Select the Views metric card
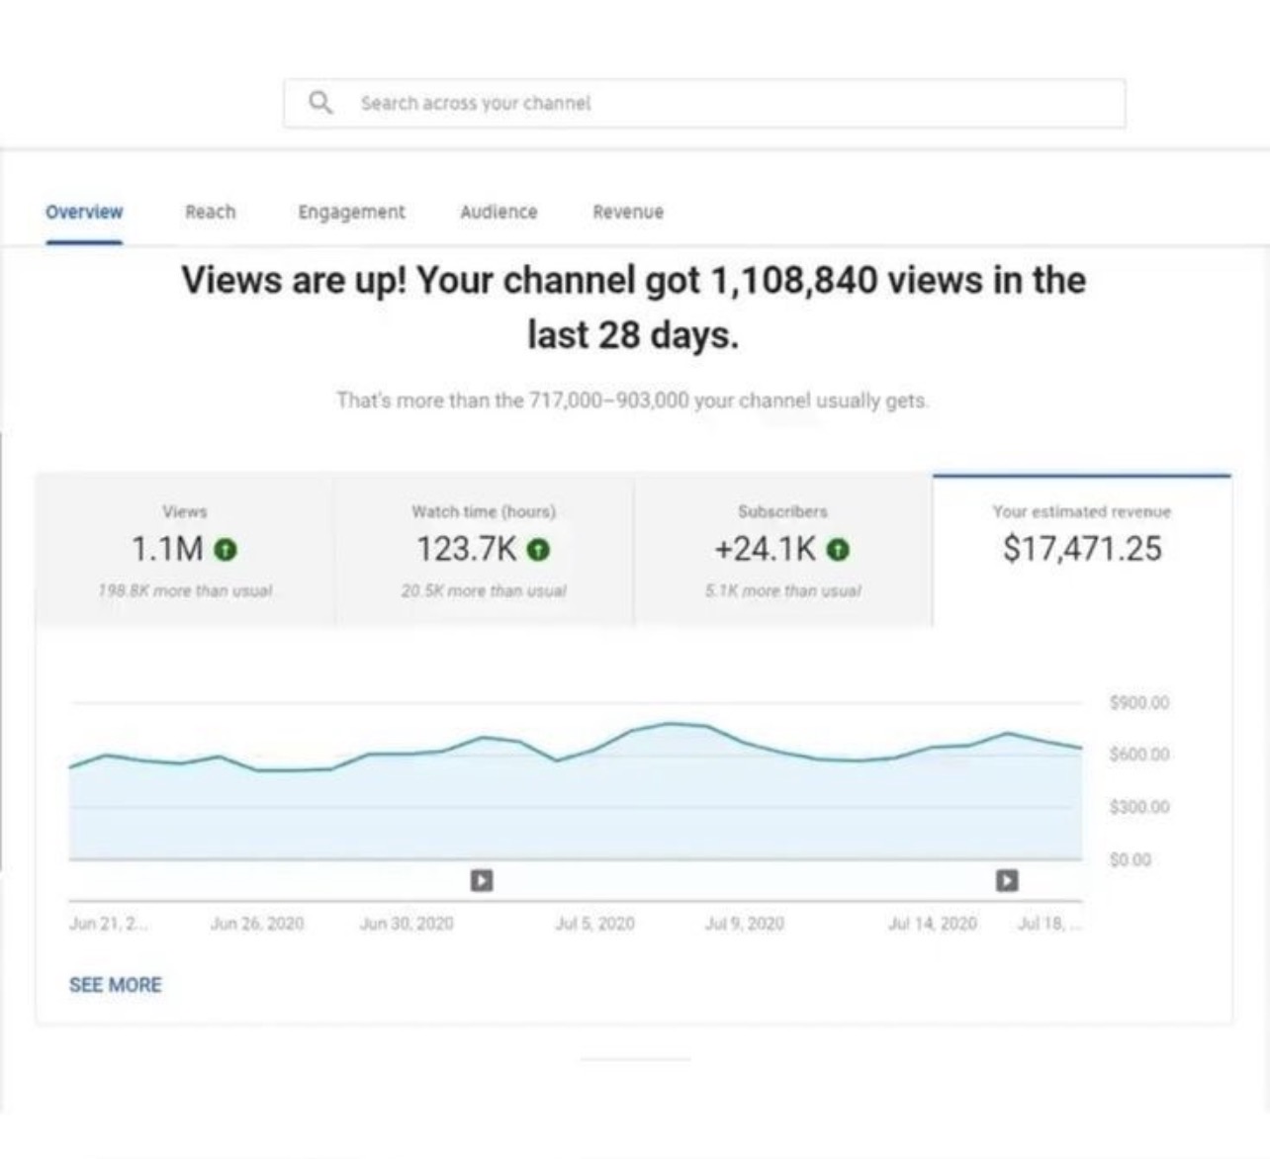 (x=185, y=550)
